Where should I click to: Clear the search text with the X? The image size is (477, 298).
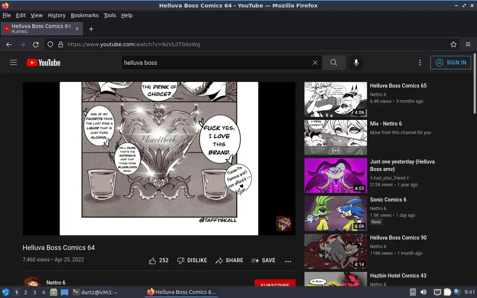tap(315, 63)
